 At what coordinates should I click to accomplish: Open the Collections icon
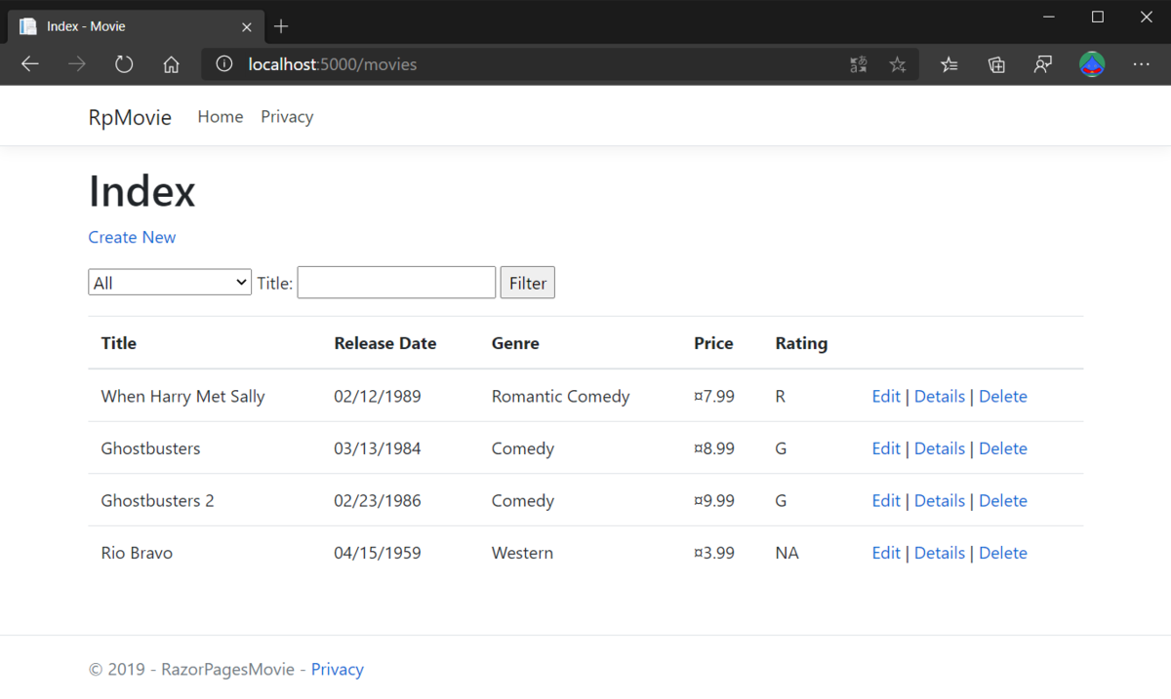click(x=996, y=64)
